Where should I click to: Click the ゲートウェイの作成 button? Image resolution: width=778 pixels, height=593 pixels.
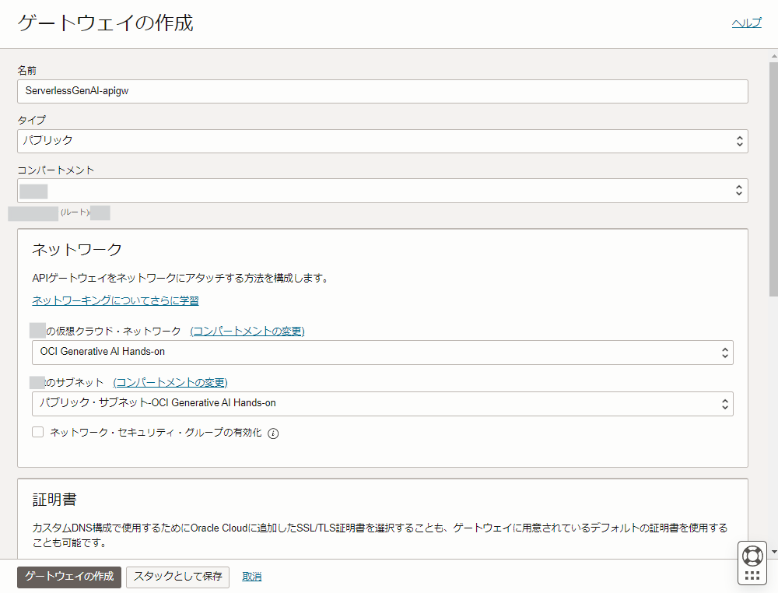[x=69, y=577]
